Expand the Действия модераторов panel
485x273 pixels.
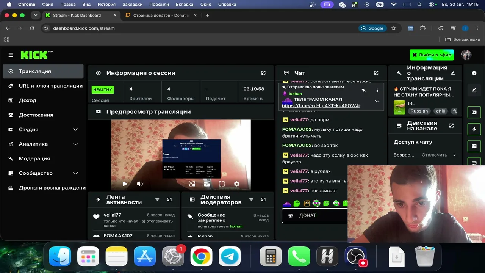pyautogui.click(x=264, y=199)
